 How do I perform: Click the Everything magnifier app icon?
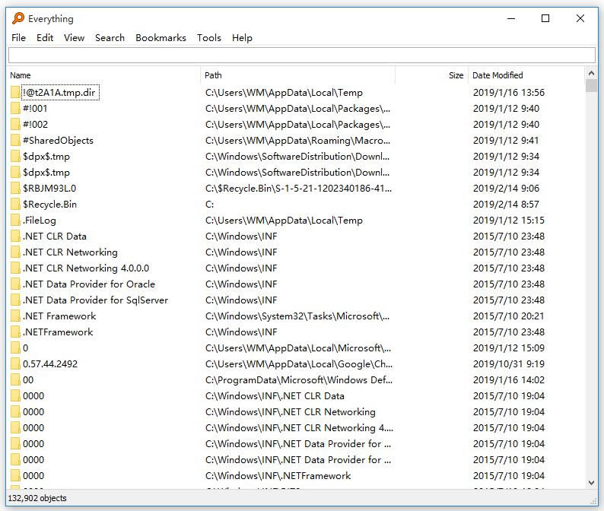point(17,18)
